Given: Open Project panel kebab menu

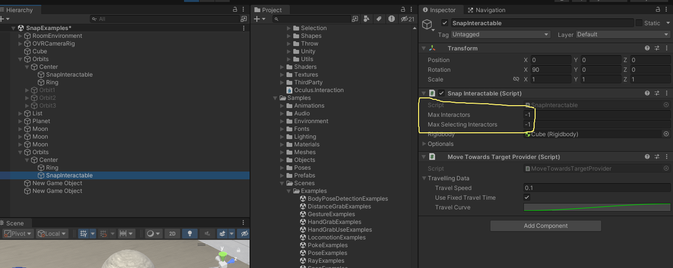Looking at the screenshot, I should click(x=411, y=10).
